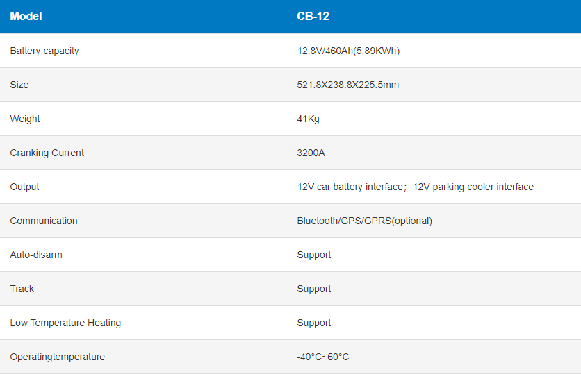Click the 12V car battery interface text
The height and width of the screenshot is (374, 581).
[x=350, y=187]
